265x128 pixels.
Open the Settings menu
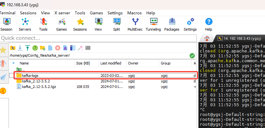(115, 13)
